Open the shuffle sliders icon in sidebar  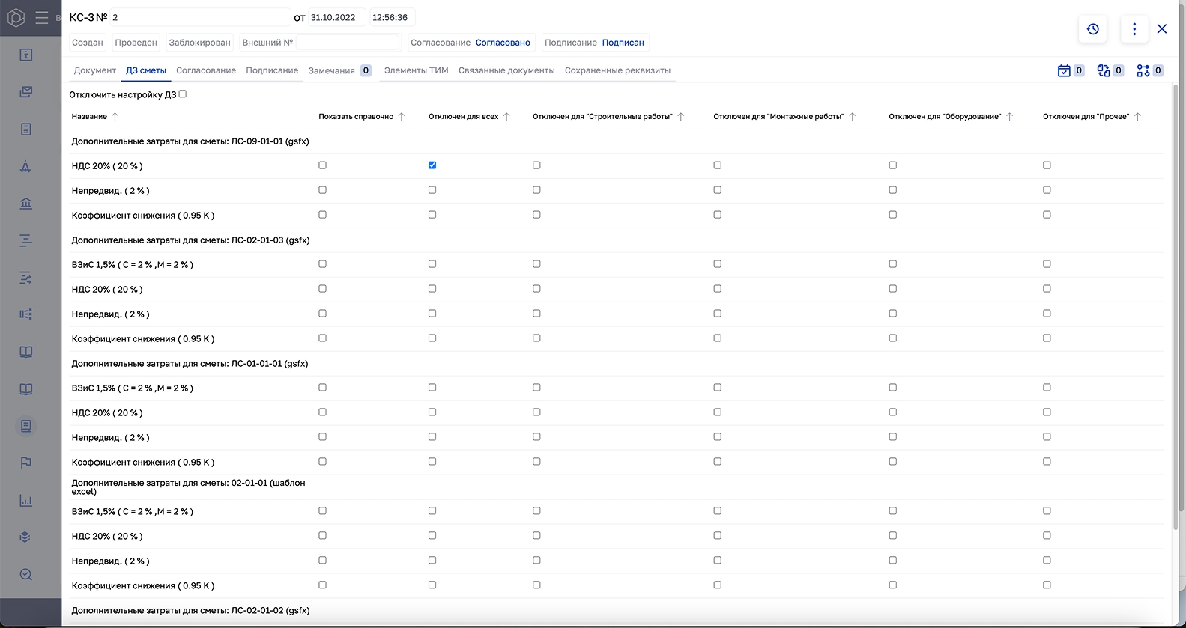tap(26, 278)
